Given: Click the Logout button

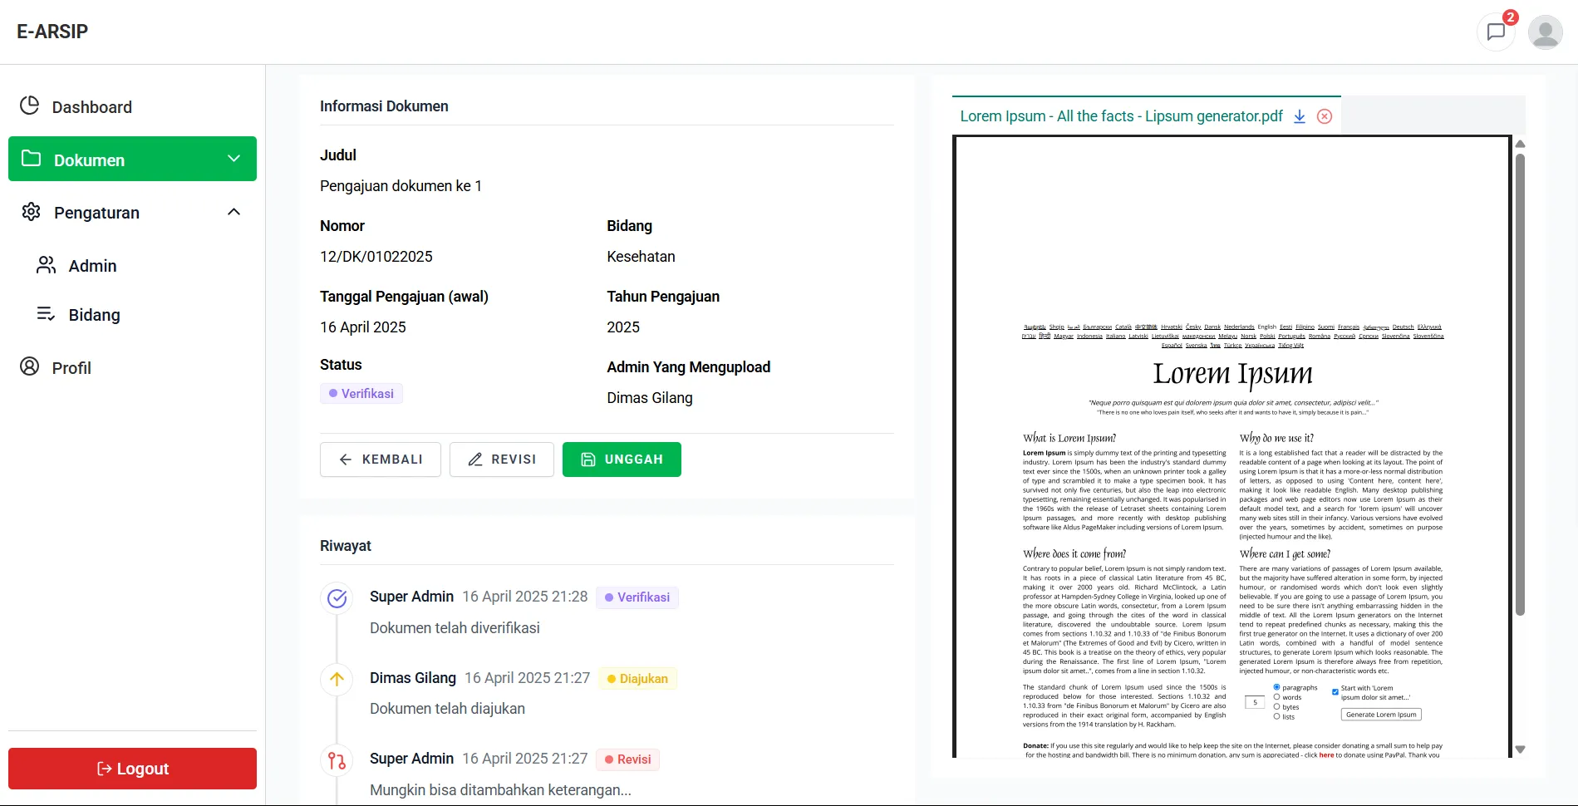Looking at the screenshot, I should pos(132,769).
